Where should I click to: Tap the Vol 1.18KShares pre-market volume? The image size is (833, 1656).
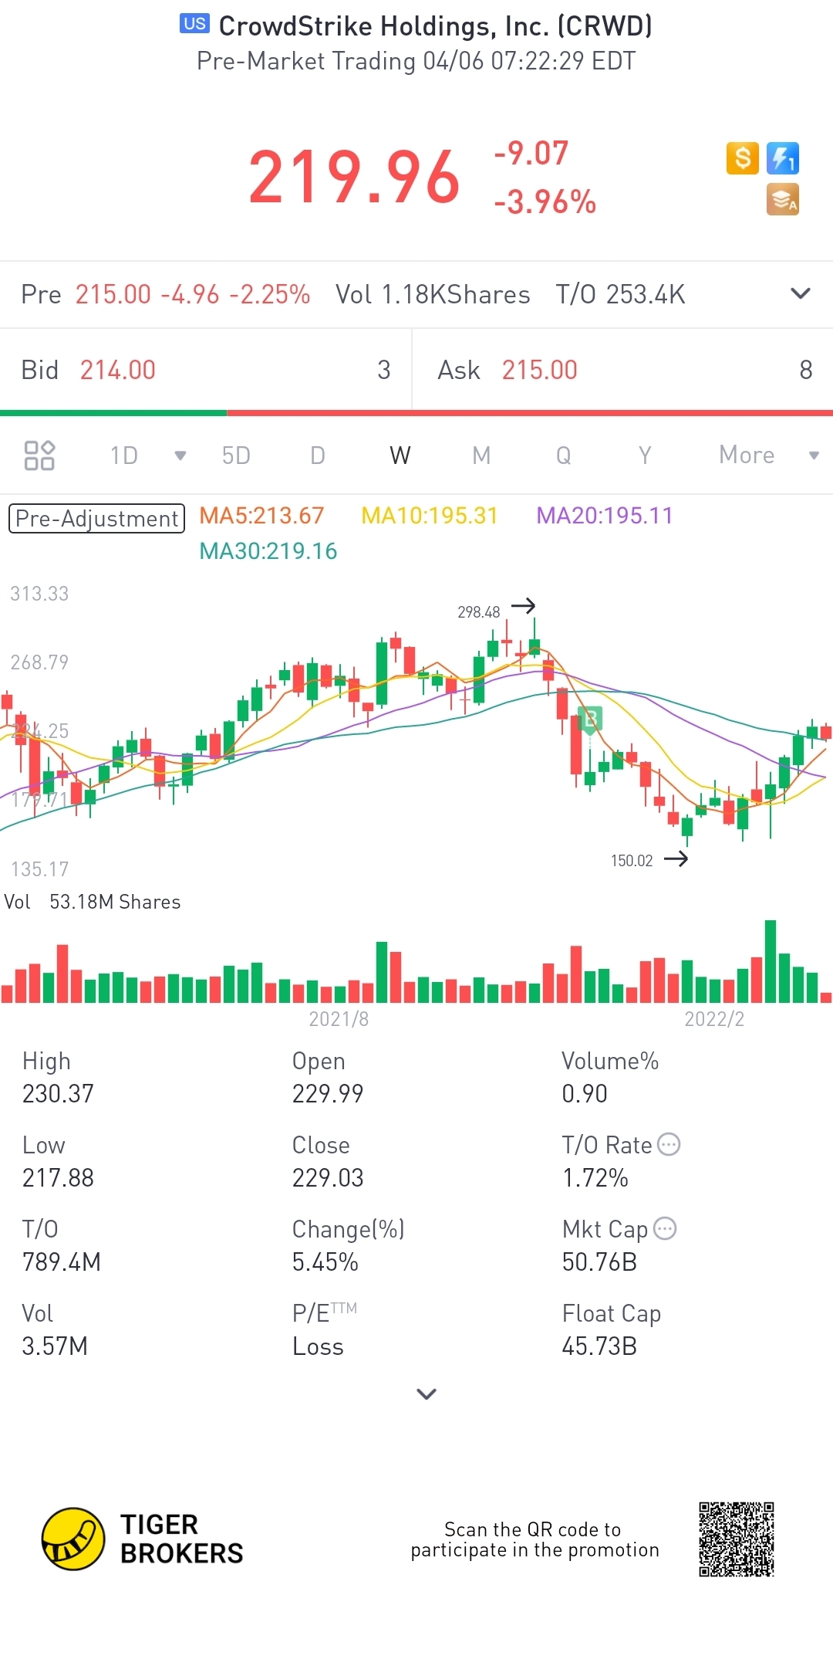click(x=433, y=294)
